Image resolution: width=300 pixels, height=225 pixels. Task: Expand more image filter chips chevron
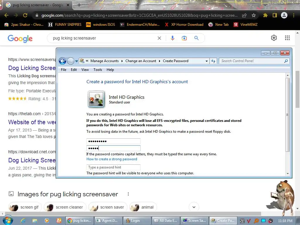pos(194,207)
